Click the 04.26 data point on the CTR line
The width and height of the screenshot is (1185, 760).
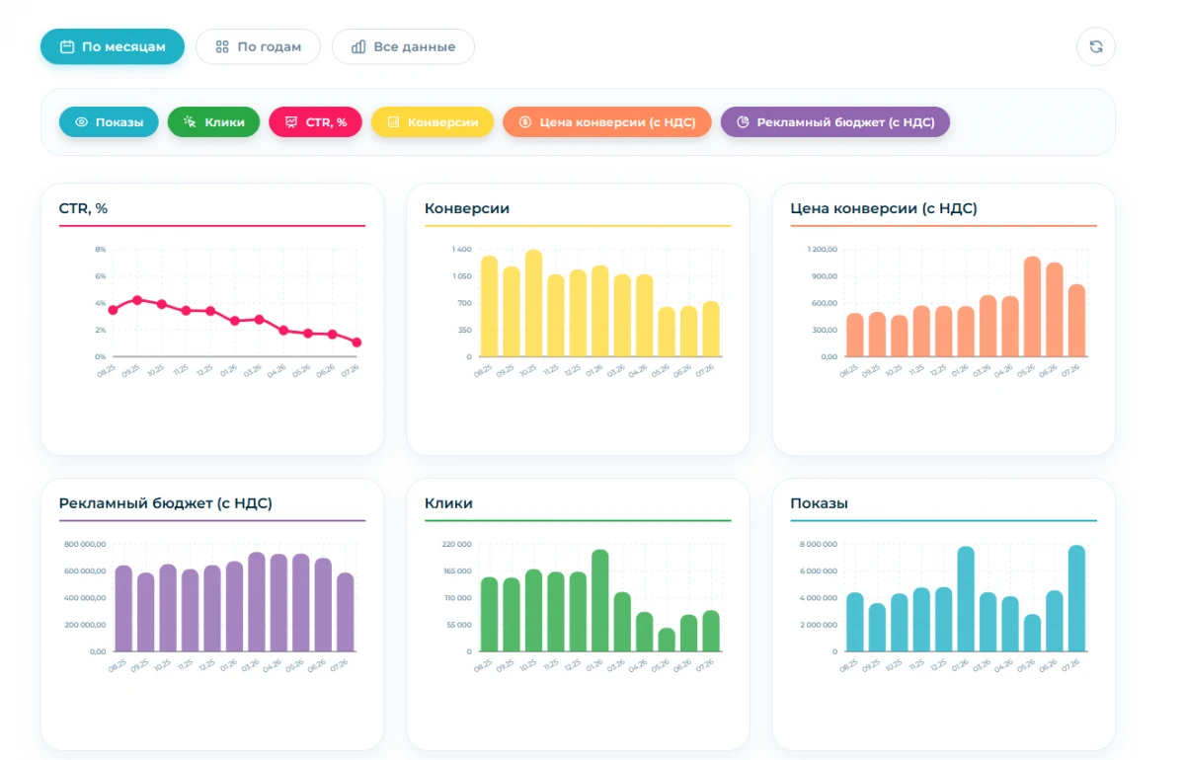(x=283, y=331)
